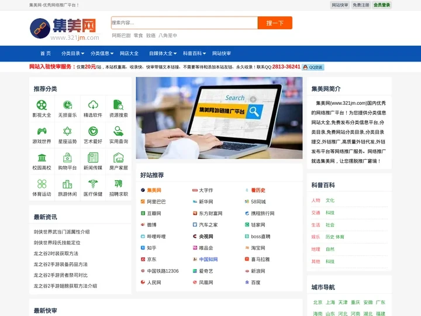The image size is (421, 316).
Task: Open the 自然 encyclopedia category
Action: [330, 249]
